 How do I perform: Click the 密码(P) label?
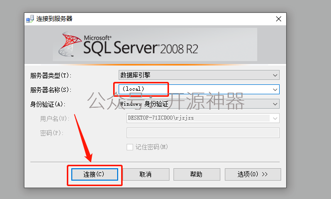52,133
